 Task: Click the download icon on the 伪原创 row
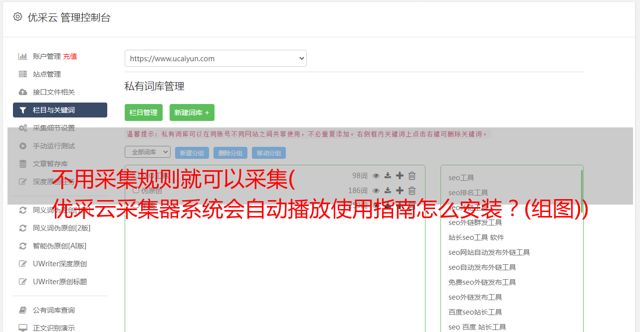point(388,191)
